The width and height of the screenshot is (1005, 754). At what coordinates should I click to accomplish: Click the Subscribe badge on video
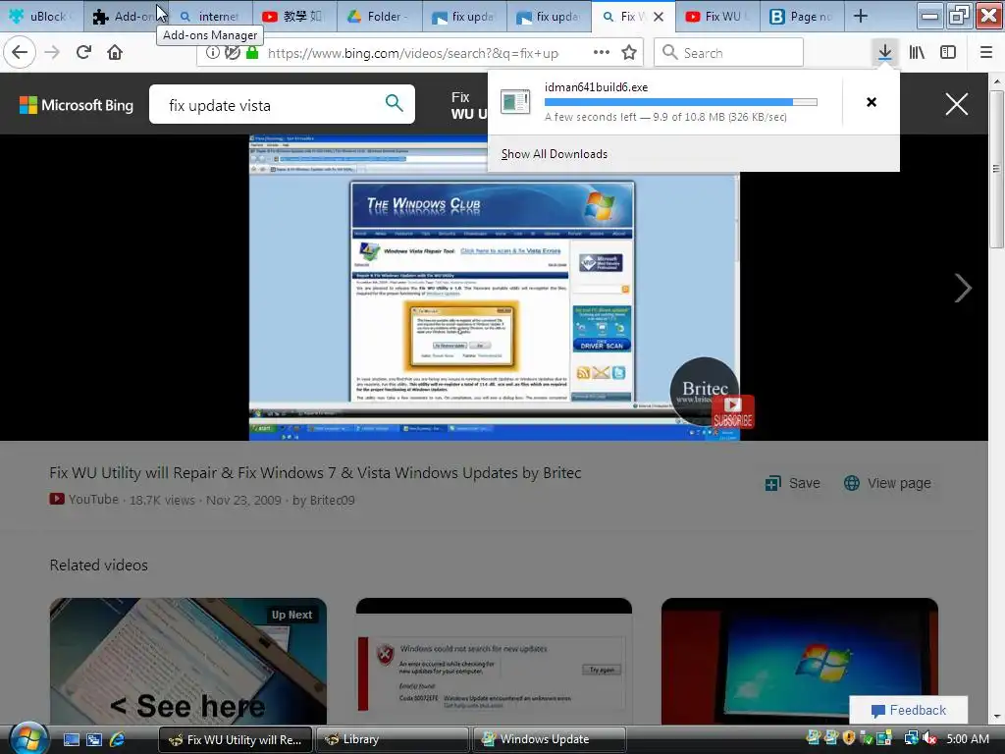(x=732, y=411)
